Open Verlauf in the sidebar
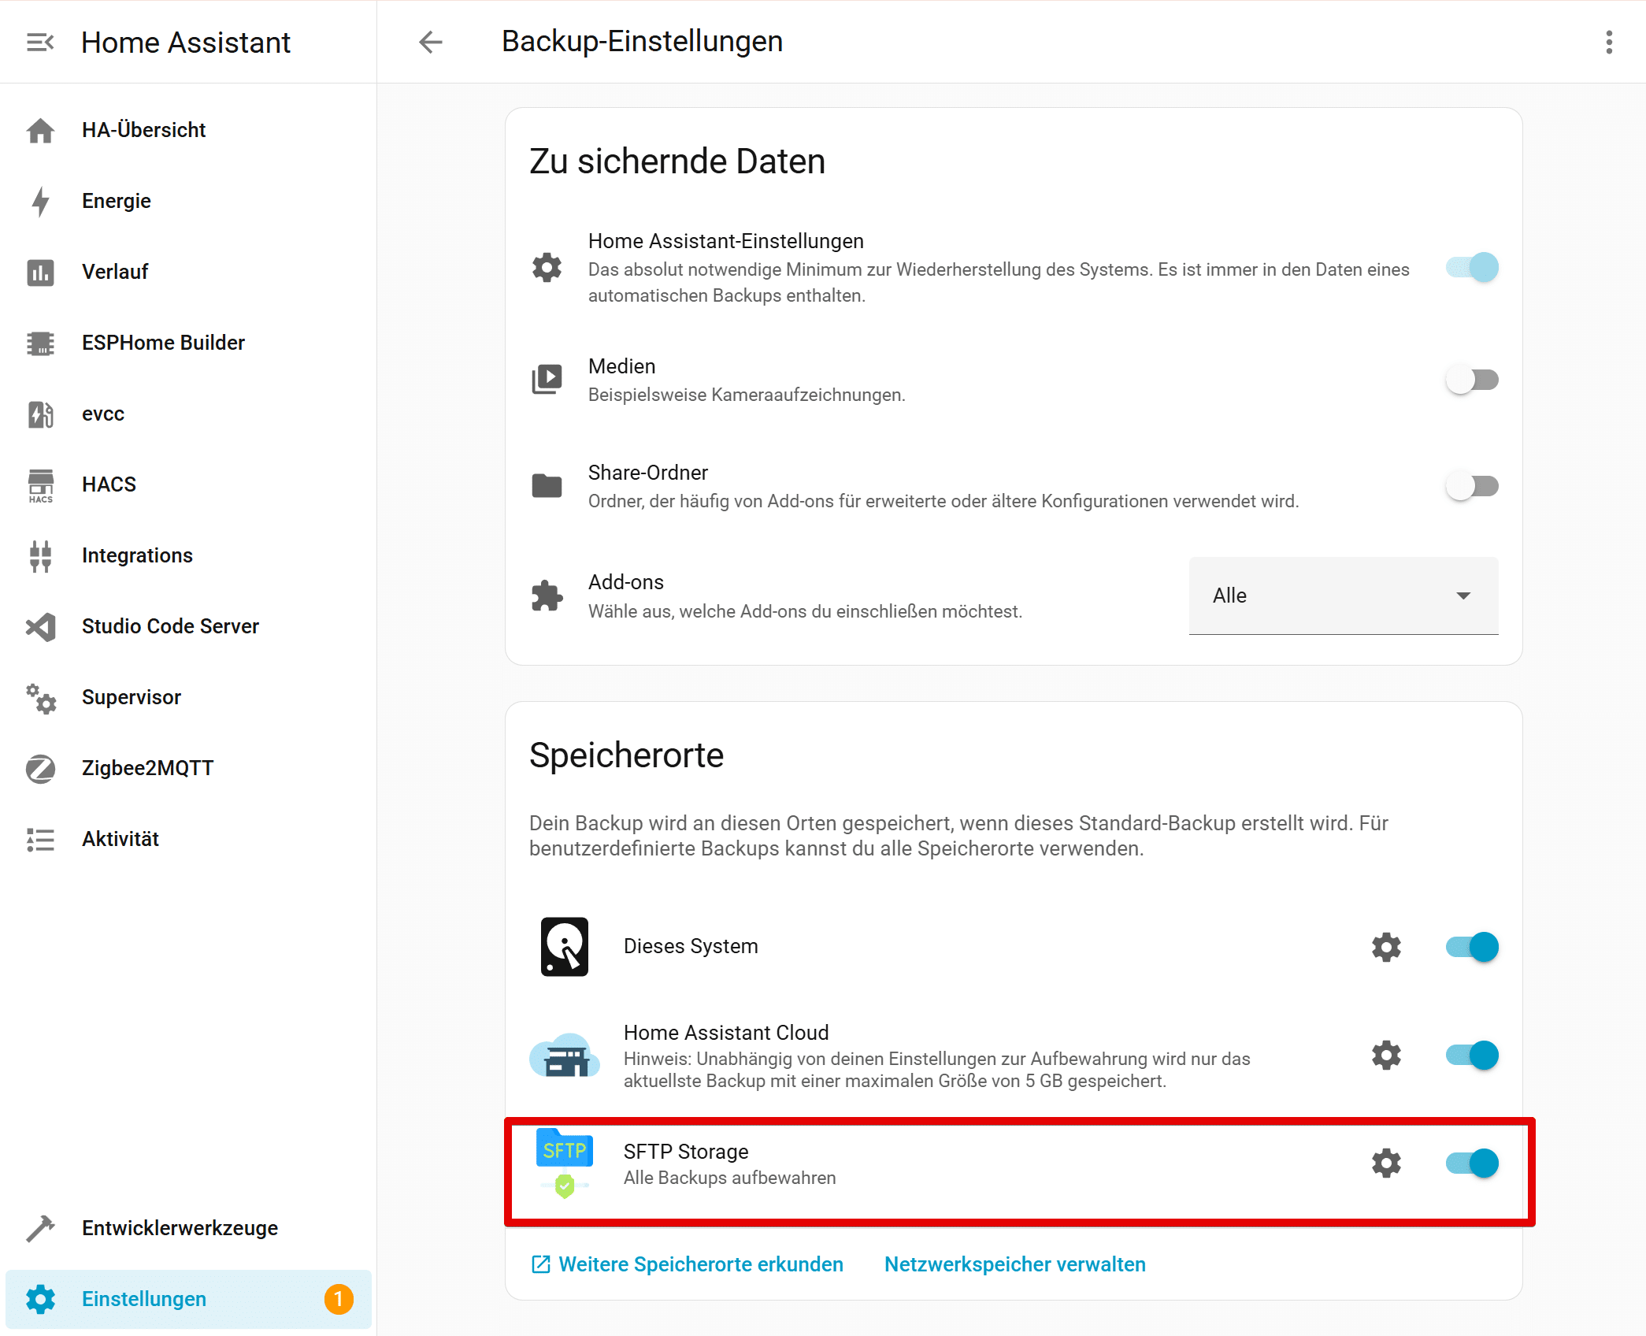The image size is (1646, 1336). [x=188, y=272]
